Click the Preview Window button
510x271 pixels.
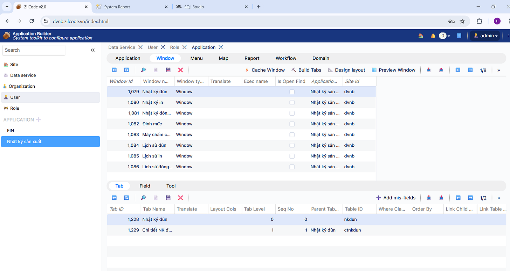pos(393,70)
